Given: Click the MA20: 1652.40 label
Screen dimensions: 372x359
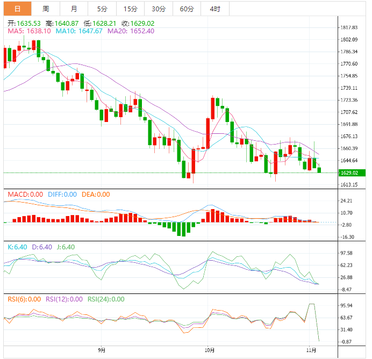Looking at the screenshot, I should 131,31.
